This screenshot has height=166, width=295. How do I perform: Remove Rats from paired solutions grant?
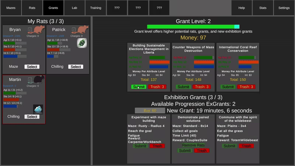click(x=193, y=145)
